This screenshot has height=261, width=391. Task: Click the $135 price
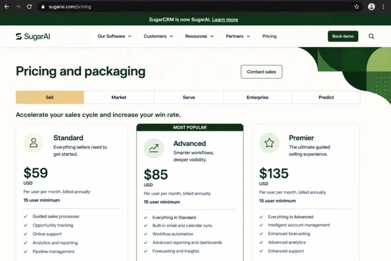click(274, 173)
